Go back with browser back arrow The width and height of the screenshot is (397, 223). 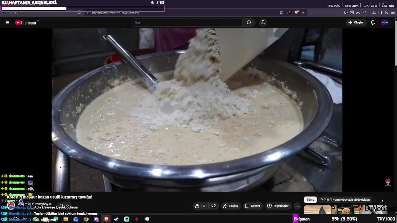4,12
